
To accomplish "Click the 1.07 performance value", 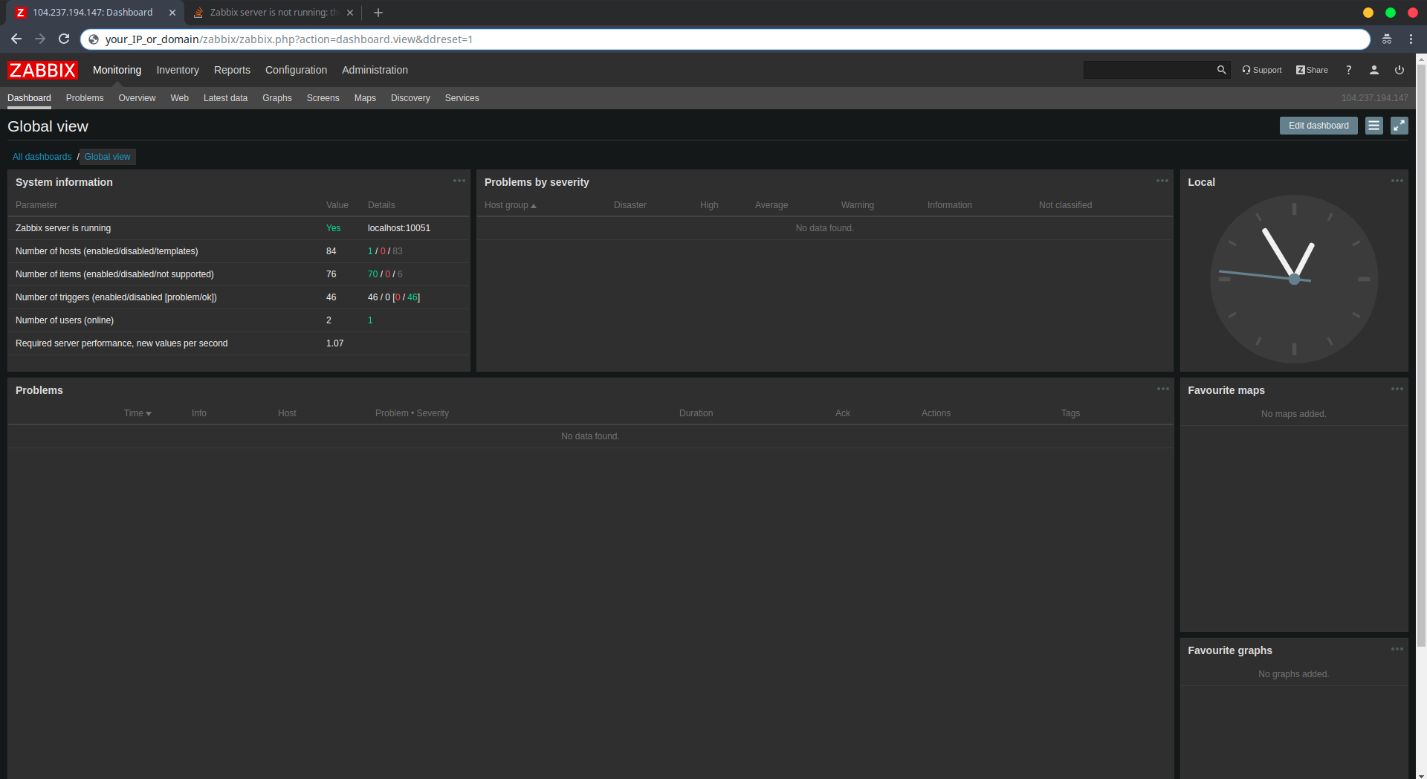I will click(x=334, y=343).
